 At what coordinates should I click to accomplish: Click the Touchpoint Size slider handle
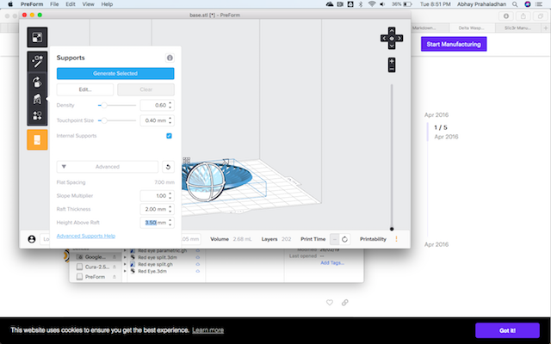104,120
